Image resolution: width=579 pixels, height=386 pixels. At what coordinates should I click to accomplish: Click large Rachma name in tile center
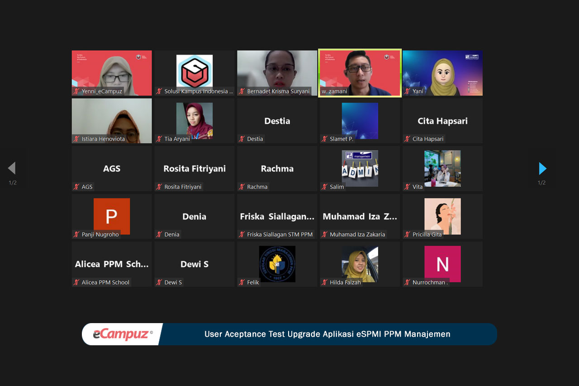(277, 169)
